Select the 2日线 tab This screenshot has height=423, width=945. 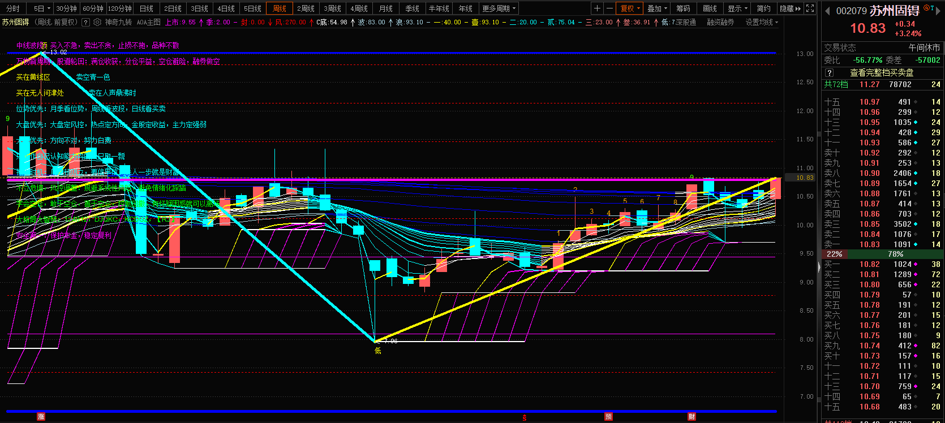pos(173,8)
